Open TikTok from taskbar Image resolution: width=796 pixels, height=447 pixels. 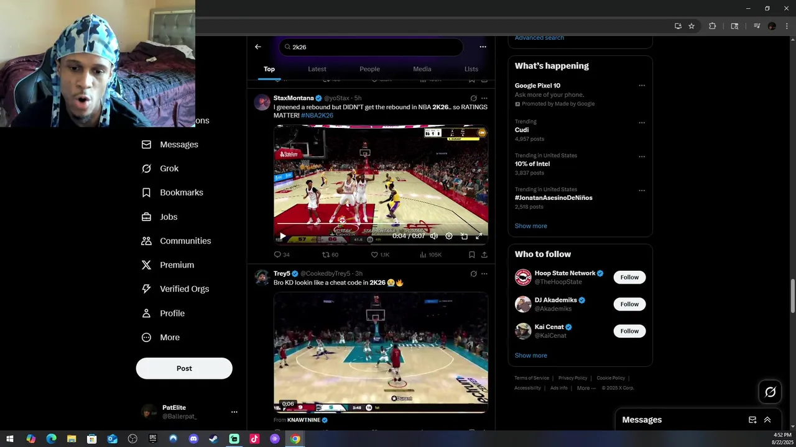click(x=254, y=439)
